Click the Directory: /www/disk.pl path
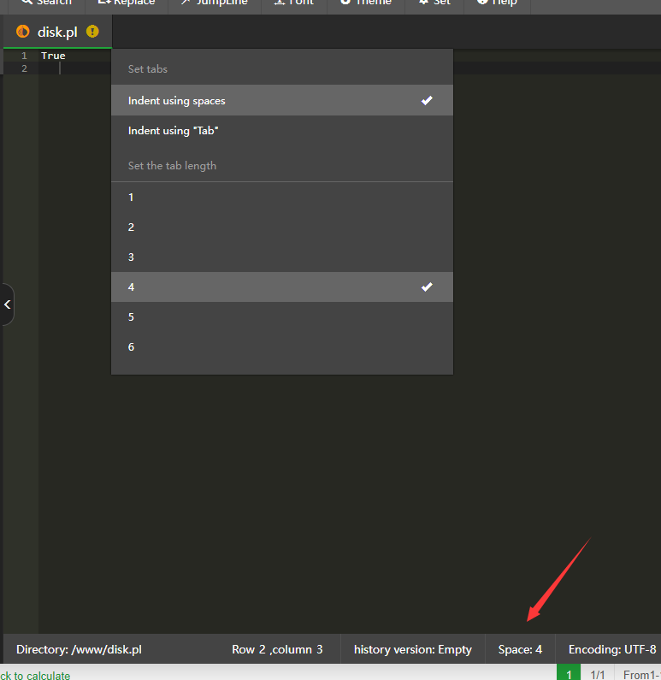 tap(79, 649)
